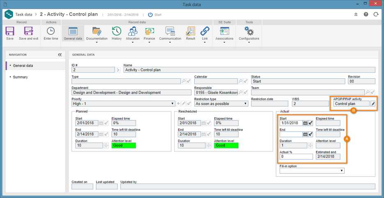Screen dimensions: 384x198
Task: Click the Status field showing Start
Action: coord(298,82)
